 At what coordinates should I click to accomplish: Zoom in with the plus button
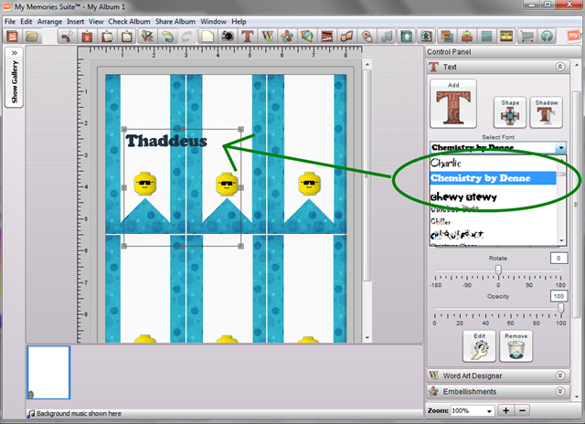pyautogui.click(x=505, y=410)
